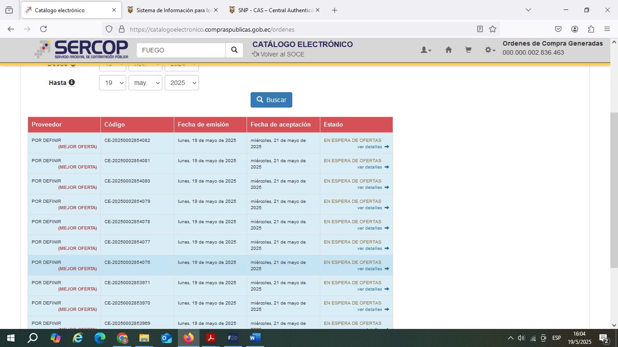This screenshot has width=618, height=347.
Task: Open the settings gear menu
Action: tap(490, 50)
